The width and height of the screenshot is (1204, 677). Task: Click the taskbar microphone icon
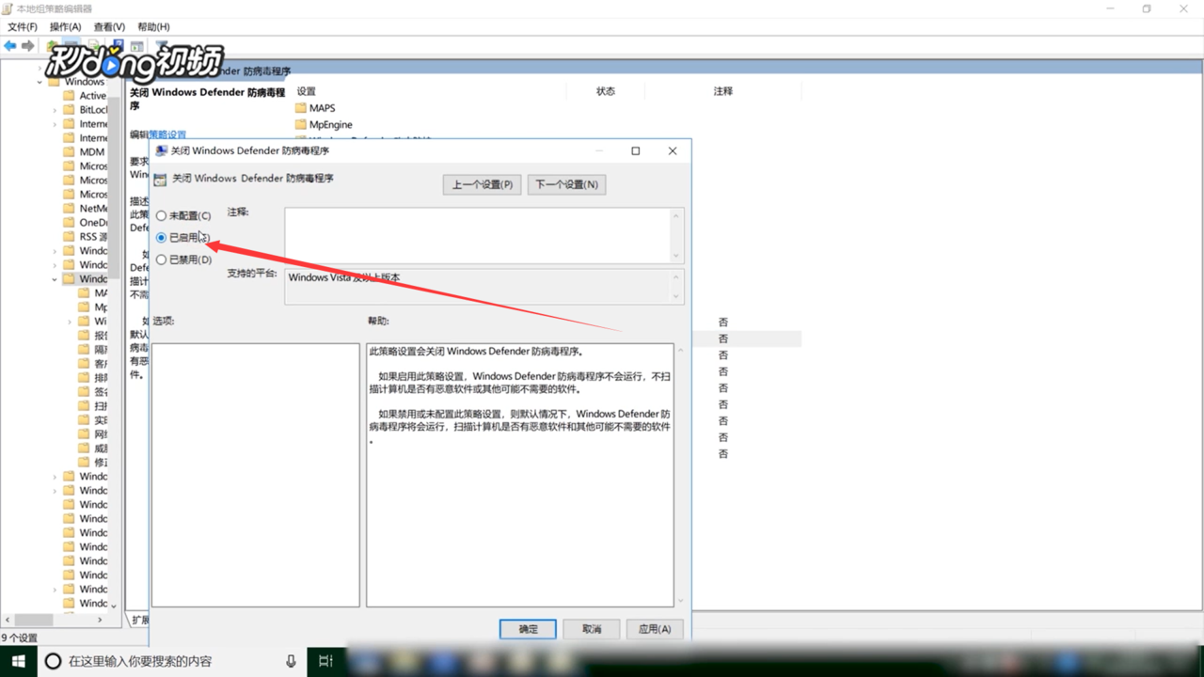point(292,661)
